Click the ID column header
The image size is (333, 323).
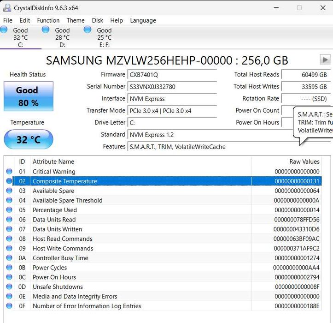[x=22, y=161]
